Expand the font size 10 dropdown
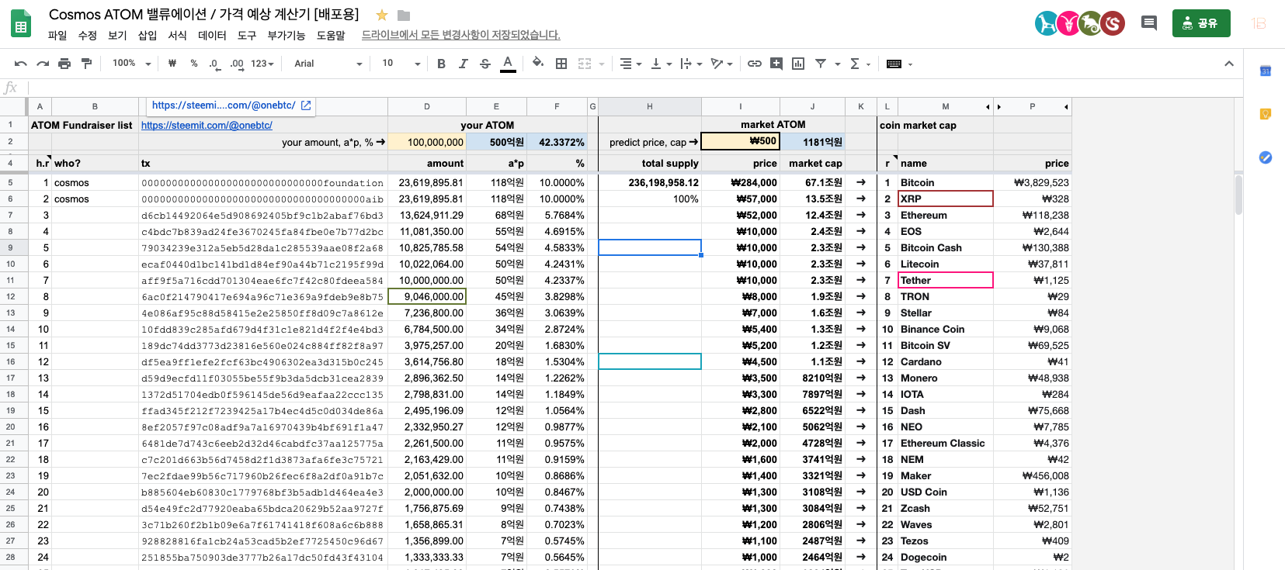This screenshot has width=1285, height=570. [x=401, y=64]
